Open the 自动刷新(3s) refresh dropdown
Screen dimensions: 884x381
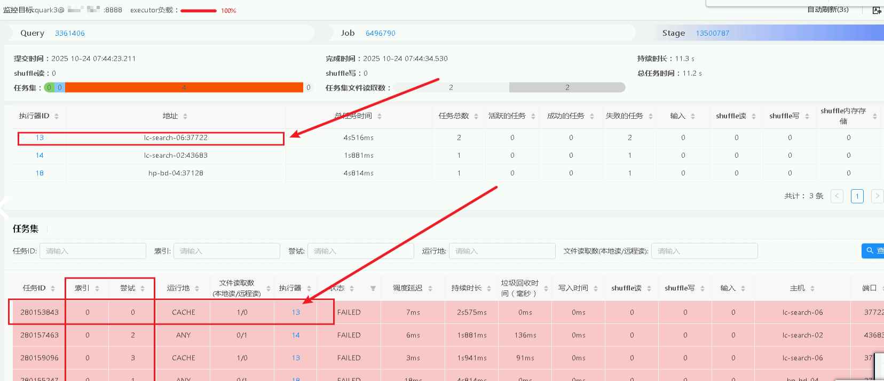coord(827,10)
